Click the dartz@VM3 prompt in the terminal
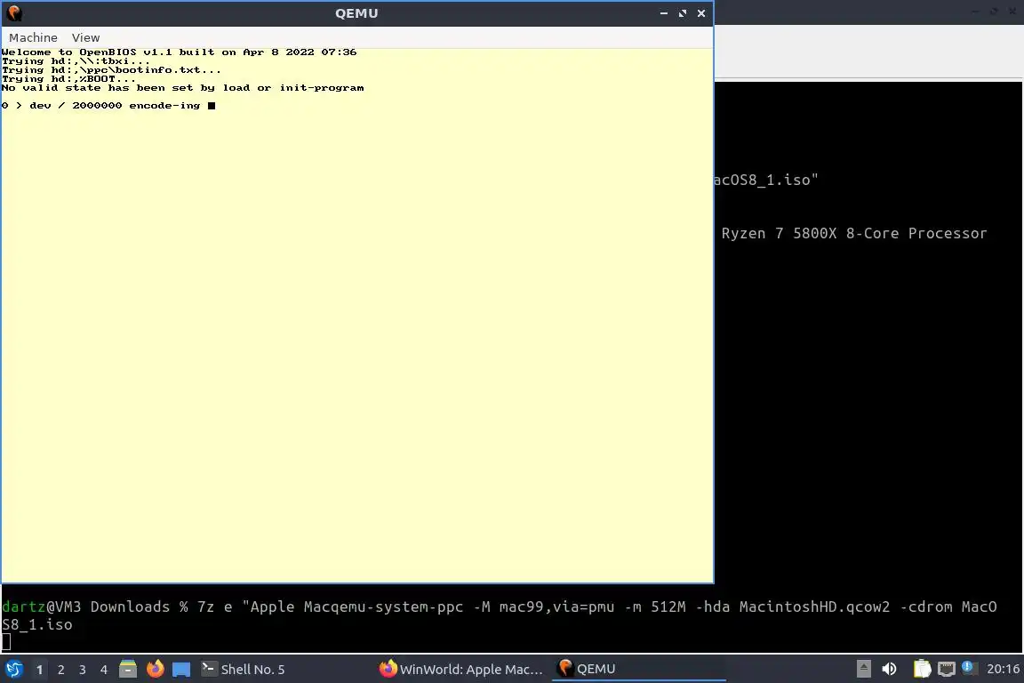 [x=41, y=607]
